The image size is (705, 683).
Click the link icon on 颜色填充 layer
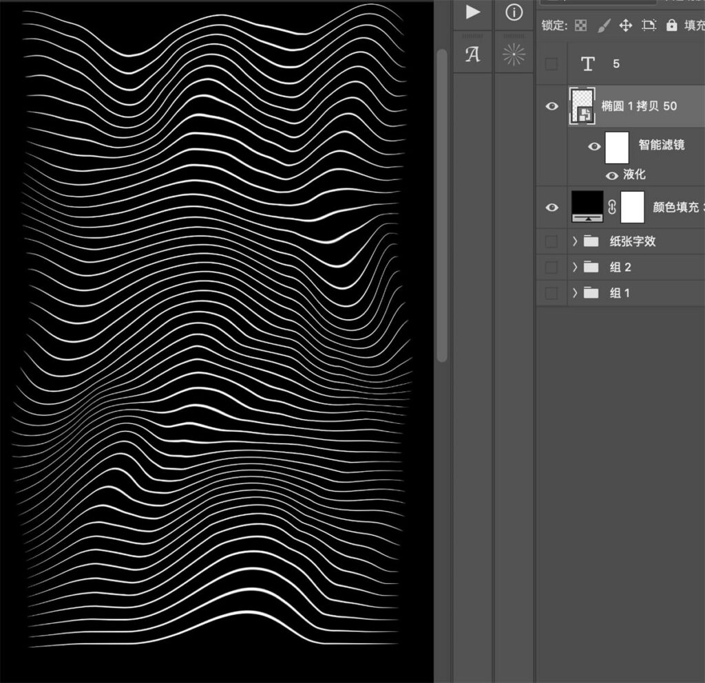[x=612, y=207]
